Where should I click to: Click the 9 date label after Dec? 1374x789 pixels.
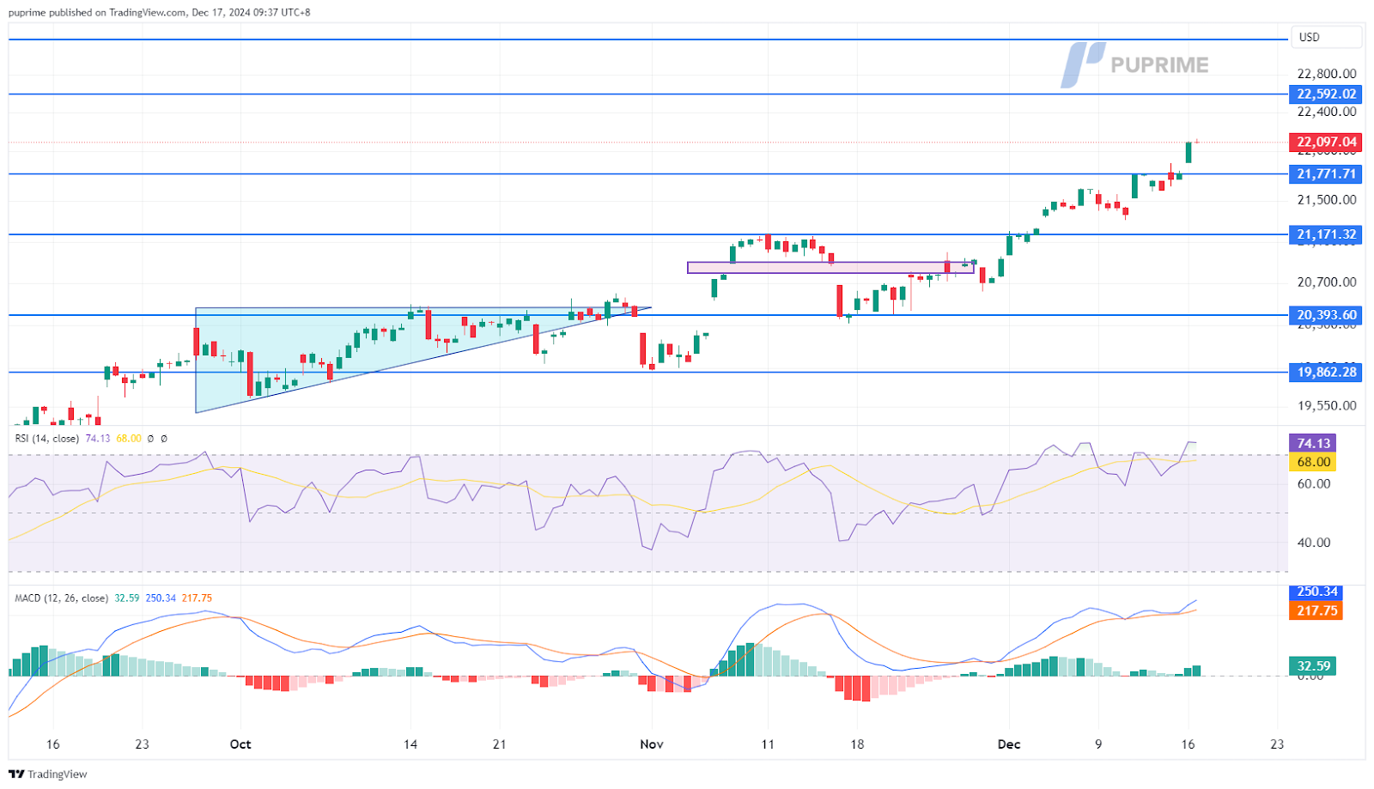[x=1098, y=744]
